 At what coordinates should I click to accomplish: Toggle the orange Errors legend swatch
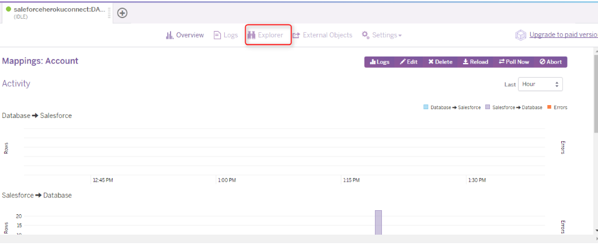point(550,107)
